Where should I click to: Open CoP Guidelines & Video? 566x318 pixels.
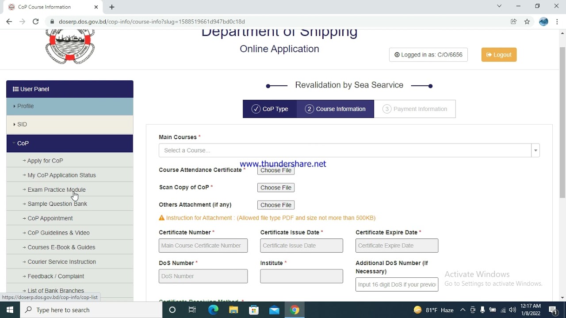[58, 233]
